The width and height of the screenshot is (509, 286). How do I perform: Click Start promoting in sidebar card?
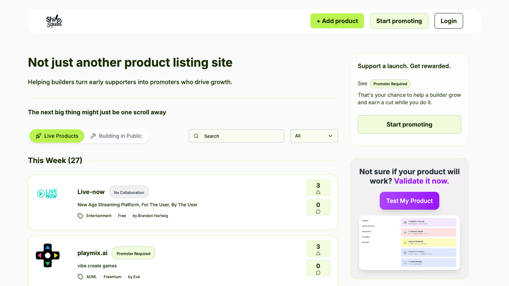coord(409,124)
